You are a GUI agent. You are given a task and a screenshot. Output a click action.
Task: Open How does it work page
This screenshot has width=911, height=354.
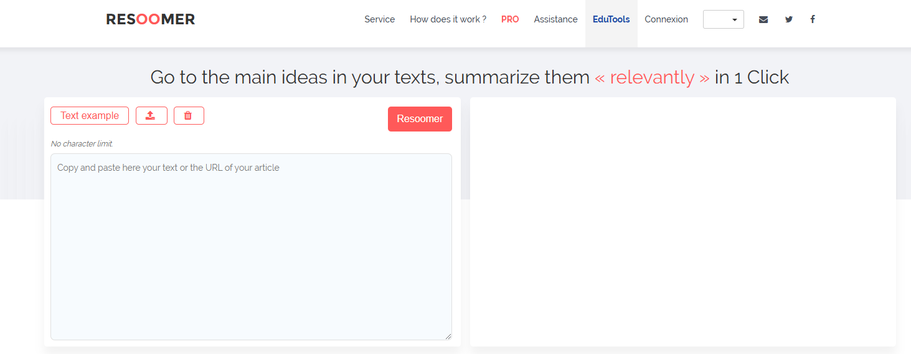tap(448, 19)
